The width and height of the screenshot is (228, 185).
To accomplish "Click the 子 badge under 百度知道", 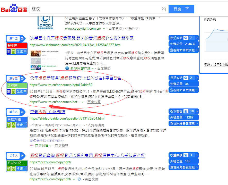I will coord(9,125).
